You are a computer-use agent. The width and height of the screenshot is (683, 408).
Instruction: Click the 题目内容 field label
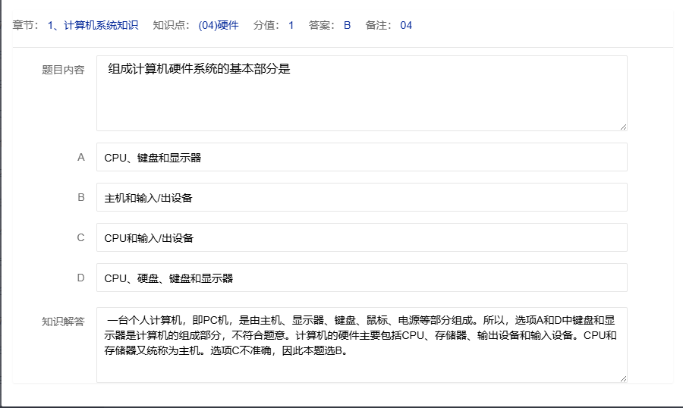tap(63, 70)
